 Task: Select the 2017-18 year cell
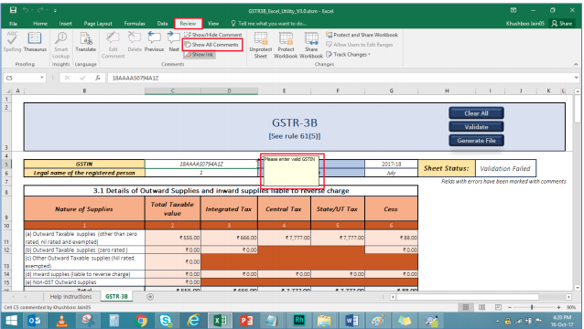391,164
